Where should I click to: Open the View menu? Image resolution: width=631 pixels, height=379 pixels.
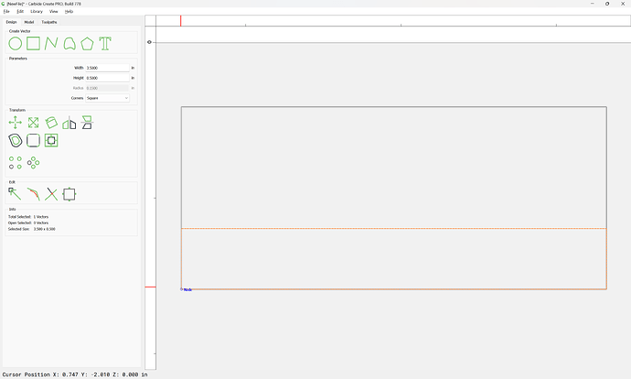point(54,11)
